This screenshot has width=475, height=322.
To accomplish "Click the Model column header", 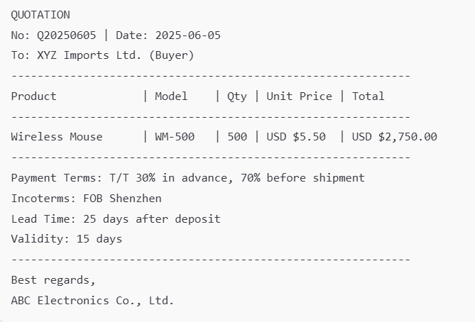I will pos(171,96).
